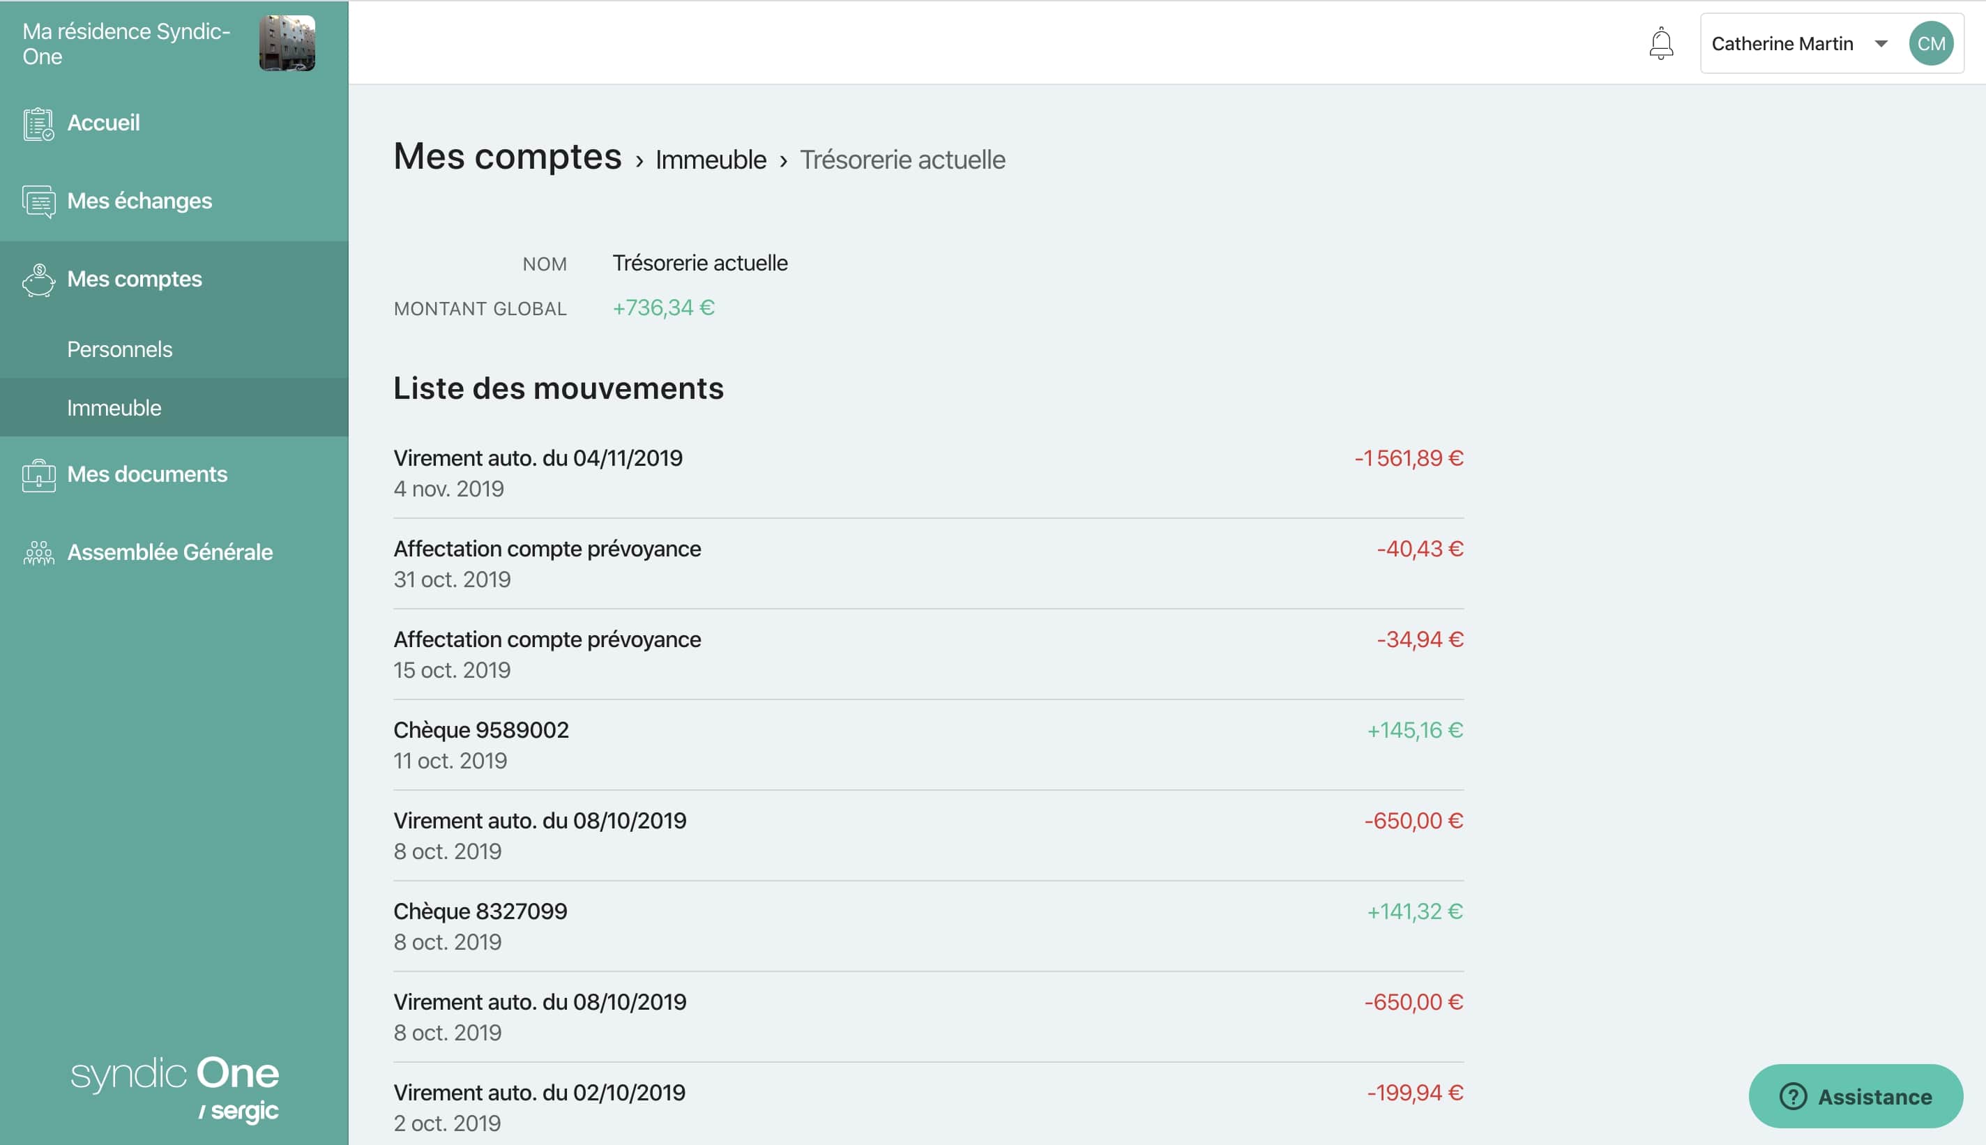Select Affectation compte prévoyance 31 oct. row
This screenshot has width=1986, height=1145.
pos(927,564)
